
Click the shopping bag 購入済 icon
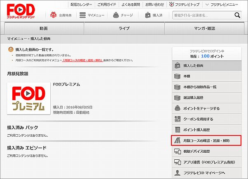[x=148, y=15]
